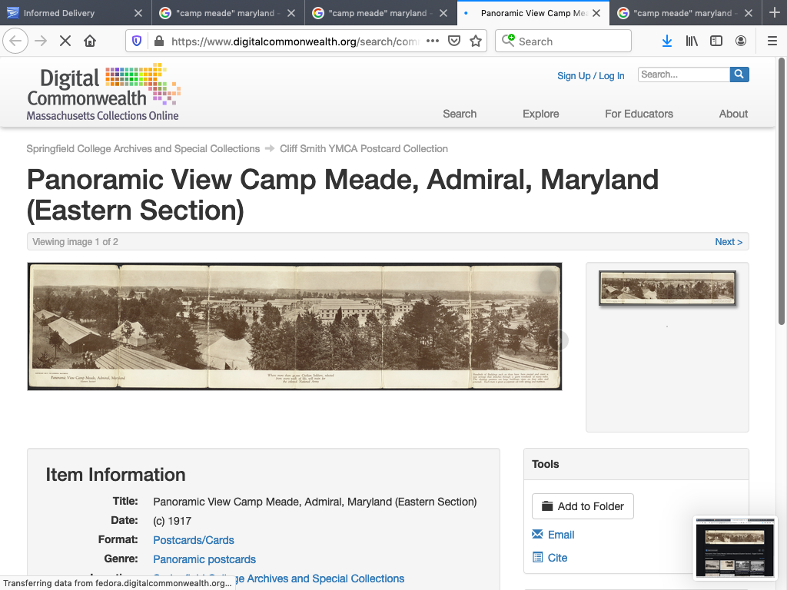Open tracking protection shield panel

click(x=138, y=41)
